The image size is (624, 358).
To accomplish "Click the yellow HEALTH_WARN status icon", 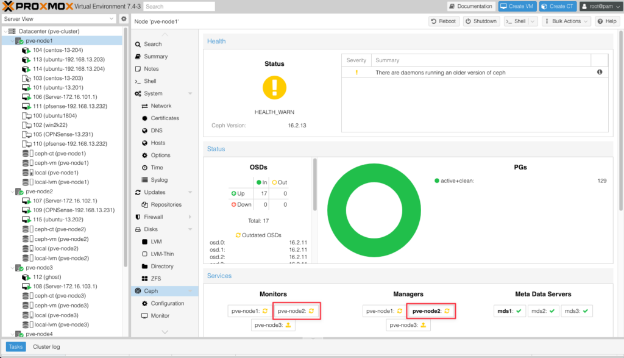I will pos(274,88).
